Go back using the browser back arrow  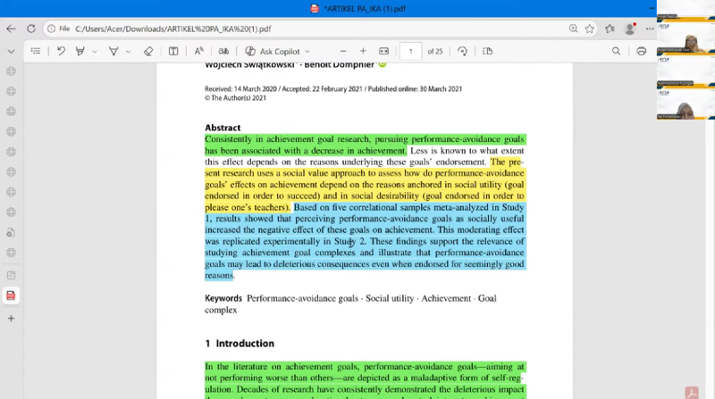point(11,29)
